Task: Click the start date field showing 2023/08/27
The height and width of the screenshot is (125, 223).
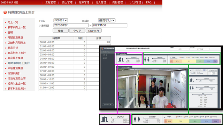Action: point(71,25)
